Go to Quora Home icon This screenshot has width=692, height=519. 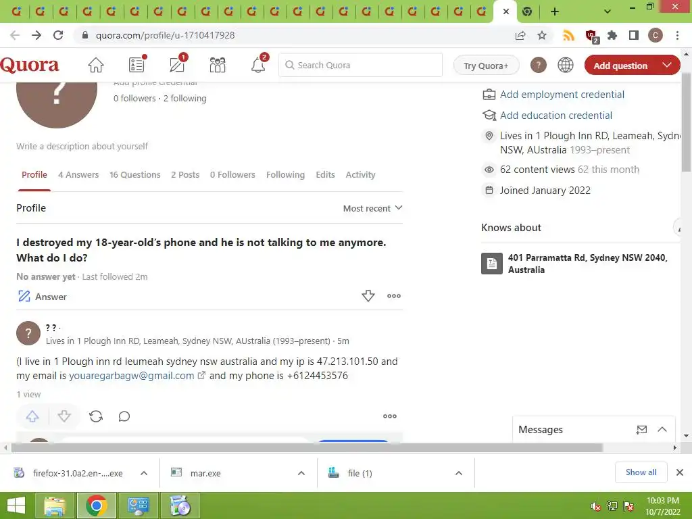pyautogui.click(x=96, y=66)
